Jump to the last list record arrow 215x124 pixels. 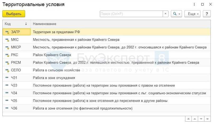click(x=208, y=119)
